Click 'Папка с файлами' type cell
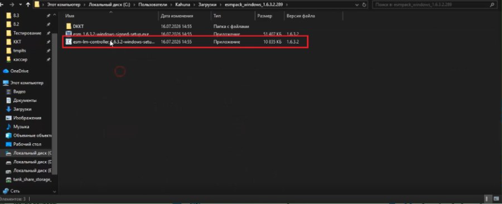Viewport: 502px width, 204px height. tap(231, 26)
